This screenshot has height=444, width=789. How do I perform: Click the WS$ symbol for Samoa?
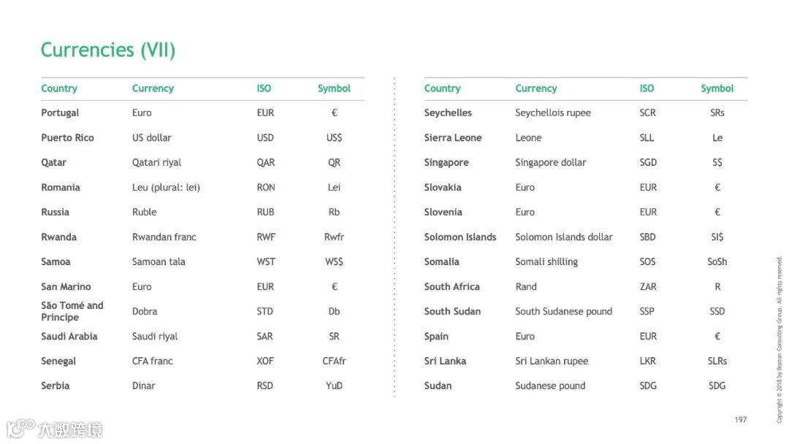coord(334,262)
